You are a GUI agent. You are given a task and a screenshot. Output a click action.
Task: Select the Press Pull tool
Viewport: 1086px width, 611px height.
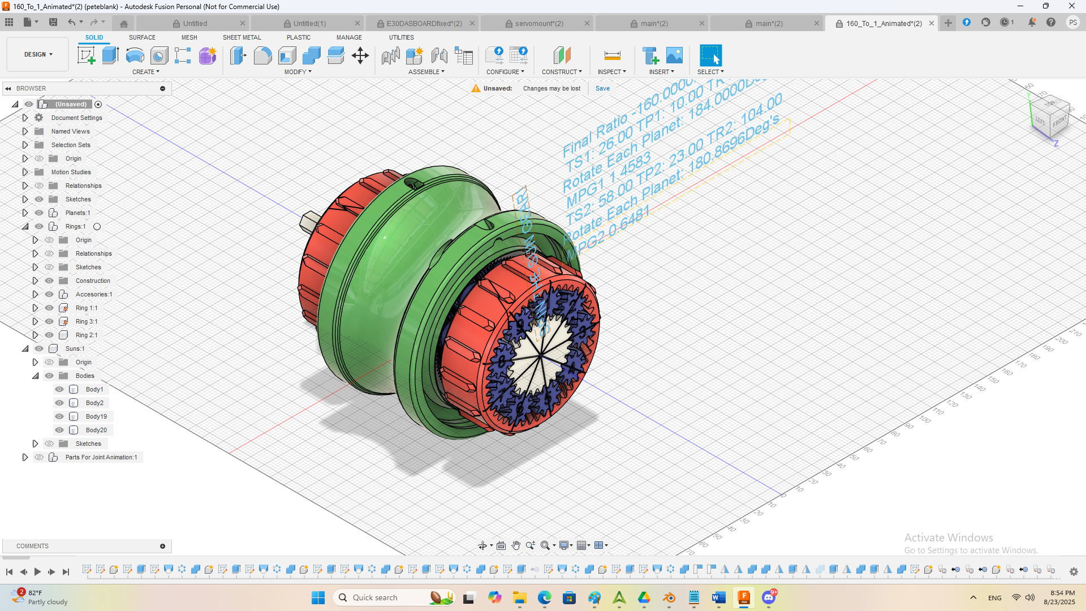pos(238,55)
